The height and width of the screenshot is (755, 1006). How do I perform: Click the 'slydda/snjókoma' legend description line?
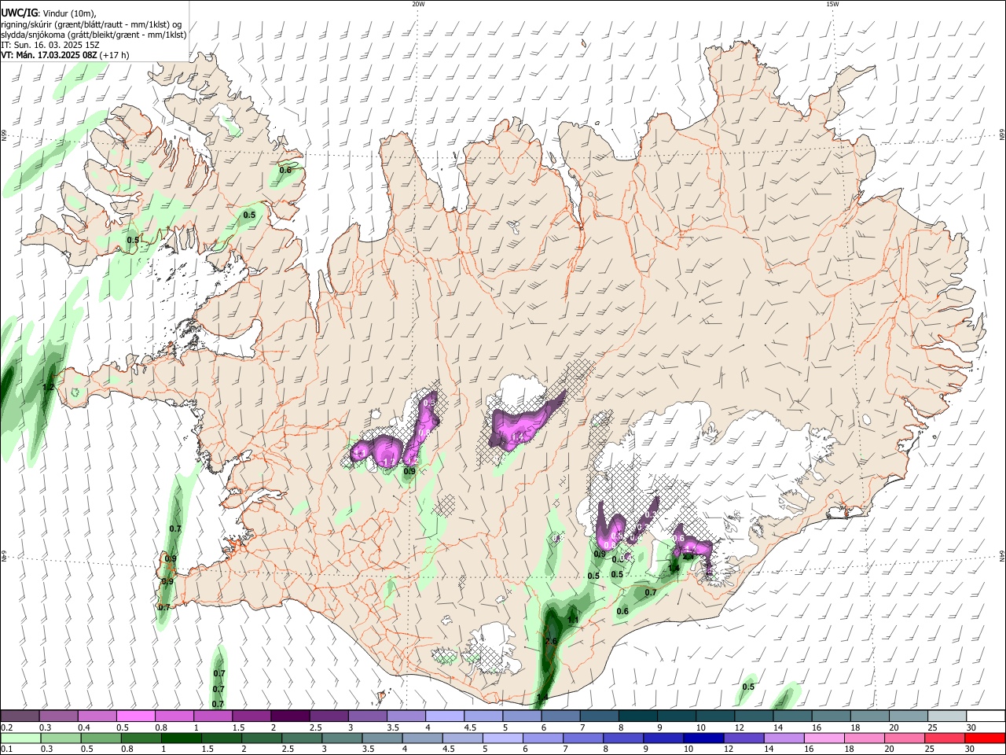(94, 35)
